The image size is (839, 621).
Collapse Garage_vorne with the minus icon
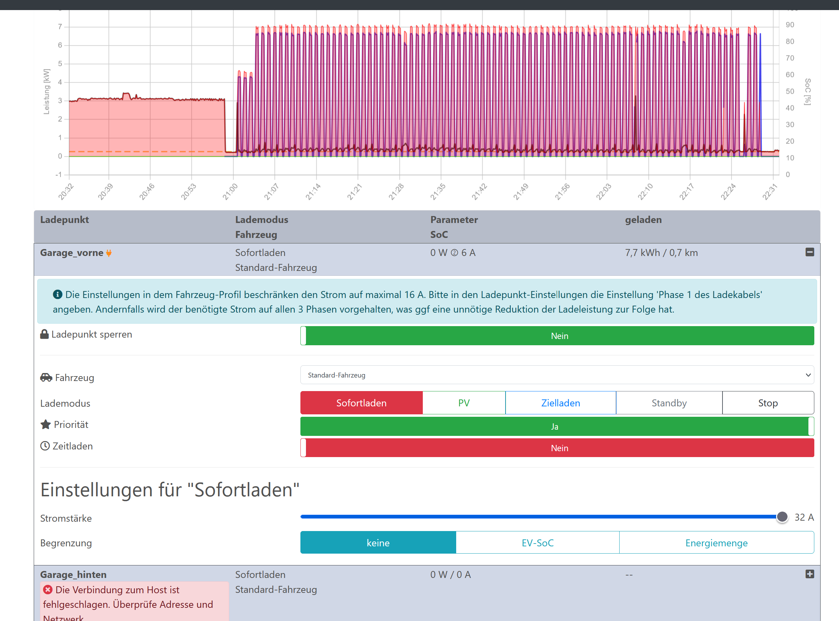point(810,252)
